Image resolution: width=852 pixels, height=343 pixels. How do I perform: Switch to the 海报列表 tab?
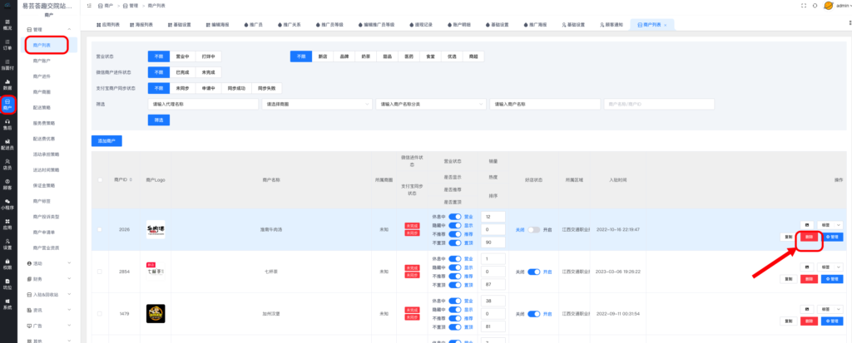point(141,25)
